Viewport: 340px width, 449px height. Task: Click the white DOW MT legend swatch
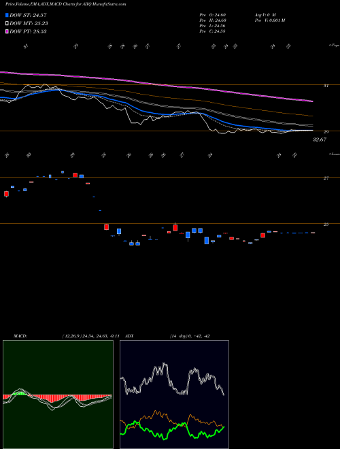click(7, 23)
